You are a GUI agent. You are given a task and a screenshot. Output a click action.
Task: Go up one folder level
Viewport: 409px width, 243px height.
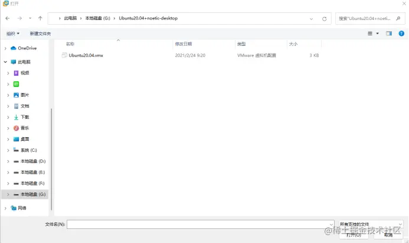(x=40, y=18)
